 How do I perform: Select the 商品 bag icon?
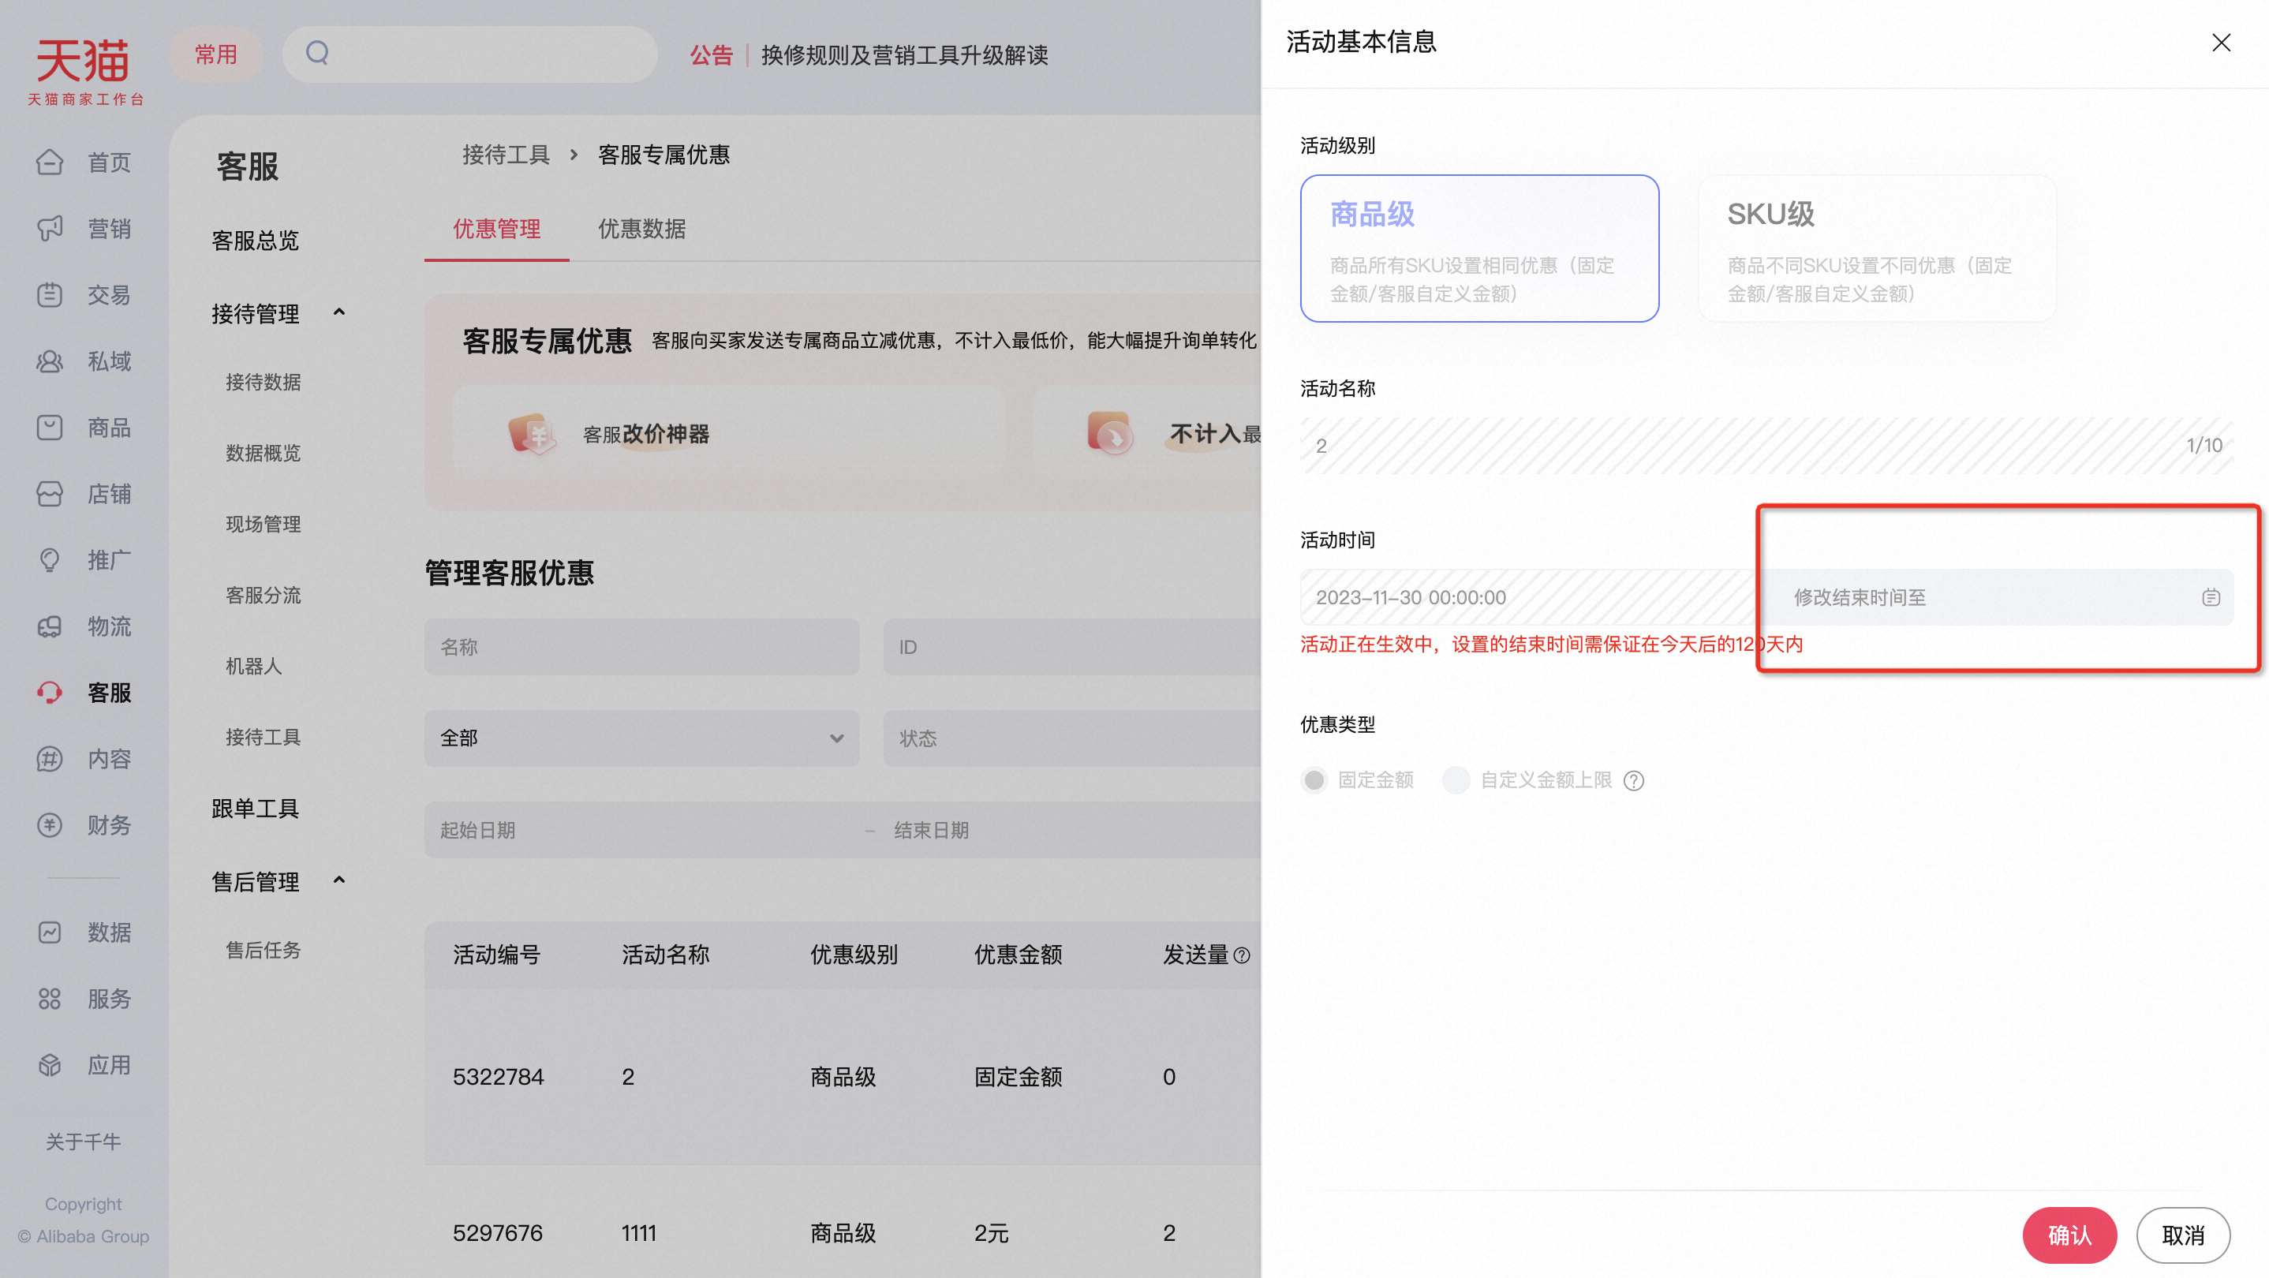50,427
